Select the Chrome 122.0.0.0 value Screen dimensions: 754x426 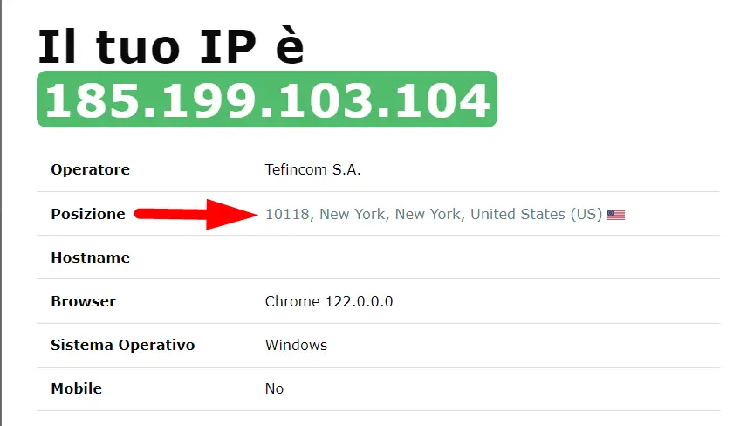tap(329, 301)
